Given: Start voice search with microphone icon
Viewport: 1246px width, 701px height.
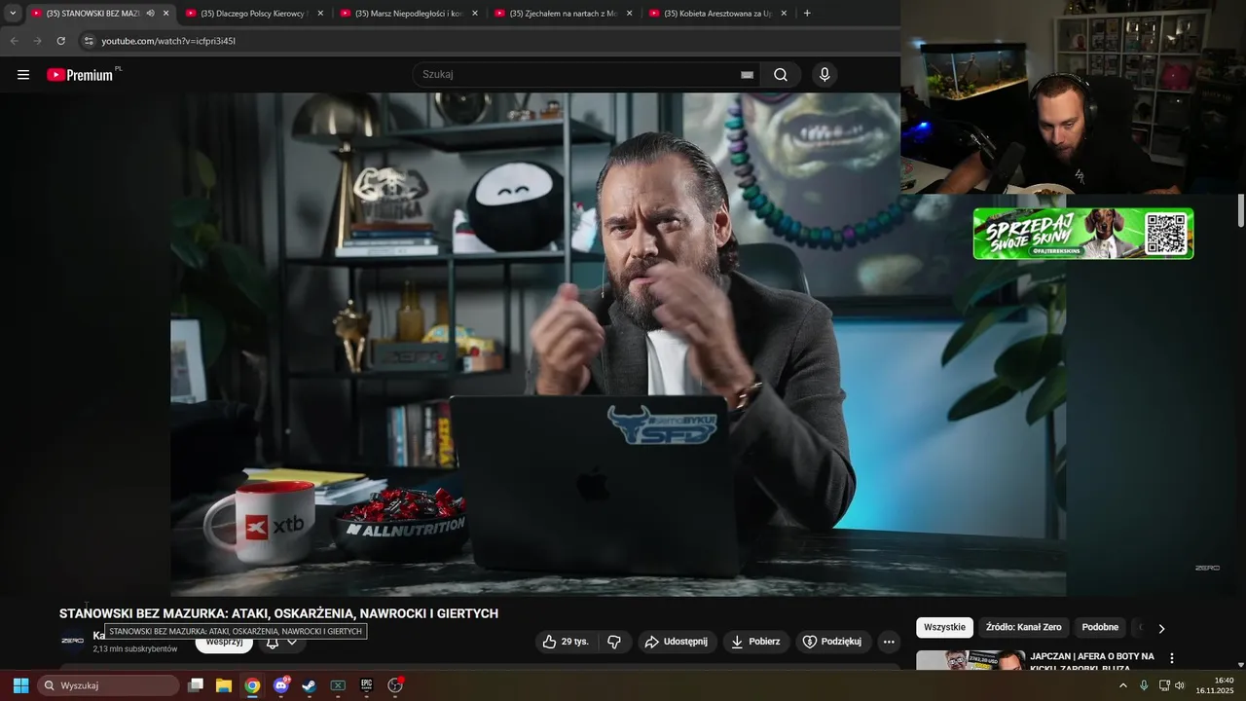Looking at the screenshot, I should pyautogui.click(x=825, y=75).
